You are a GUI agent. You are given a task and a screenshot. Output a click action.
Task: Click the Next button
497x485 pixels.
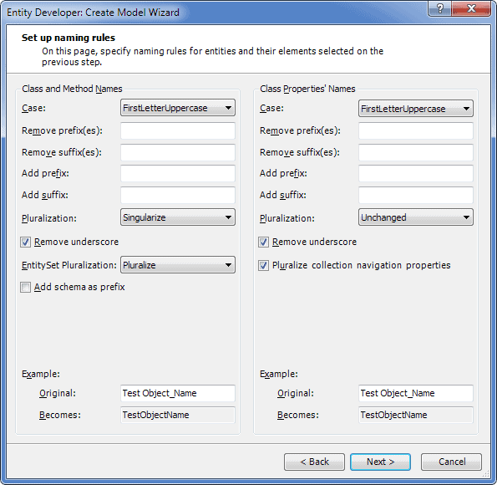(380, 462)
